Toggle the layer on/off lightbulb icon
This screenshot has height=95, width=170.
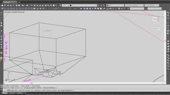tap(63, 5)
